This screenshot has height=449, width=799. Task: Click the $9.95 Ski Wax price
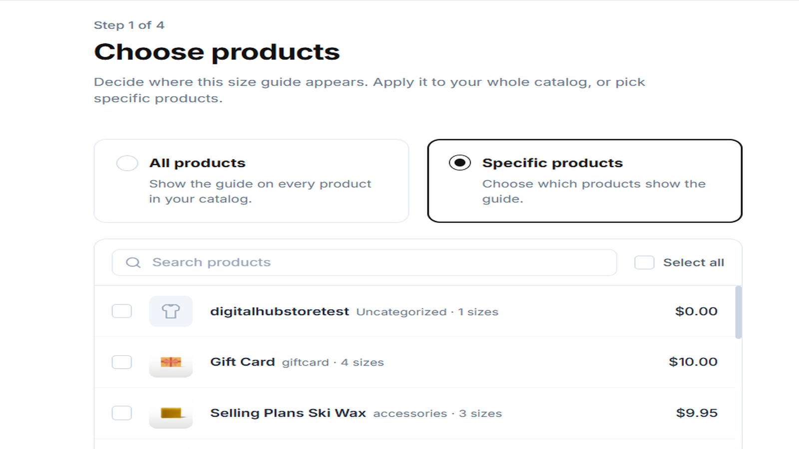click(697, 413)
